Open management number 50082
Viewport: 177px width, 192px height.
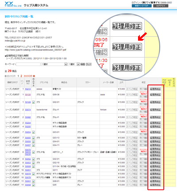[28, 117]
